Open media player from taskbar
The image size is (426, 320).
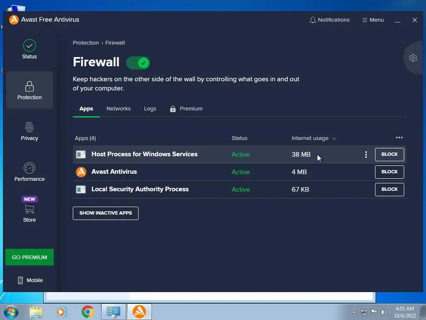(x=61, y=312)
